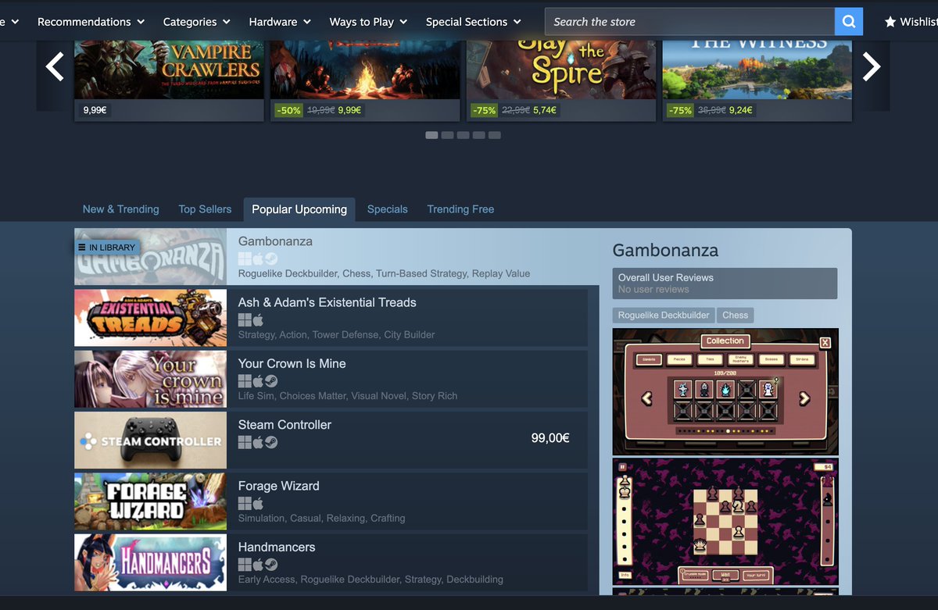This screenshot has height=610, width=938.
Task: Click Windows icon under Existential Treads
Action: click(x=245, y=319)
